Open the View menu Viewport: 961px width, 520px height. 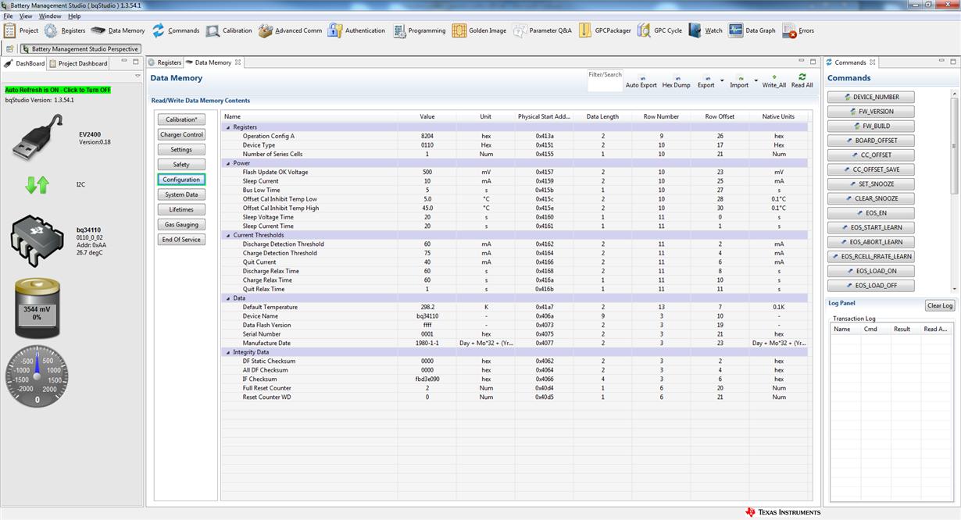(x=26, y=16)
